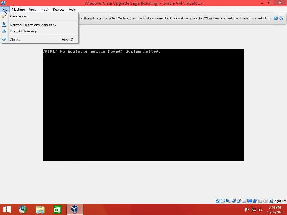Click the USB devices indicator
The height and width of the screenshot is (215, 287).
click(239, 201)
